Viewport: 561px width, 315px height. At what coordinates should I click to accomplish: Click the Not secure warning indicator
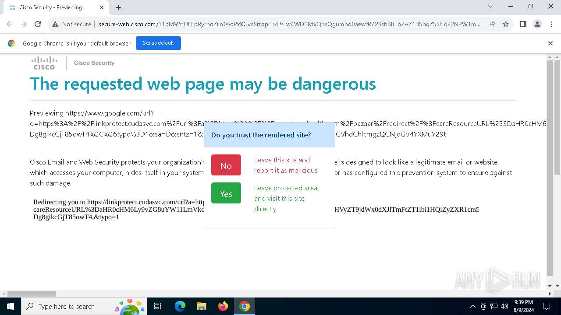point(71,24)
